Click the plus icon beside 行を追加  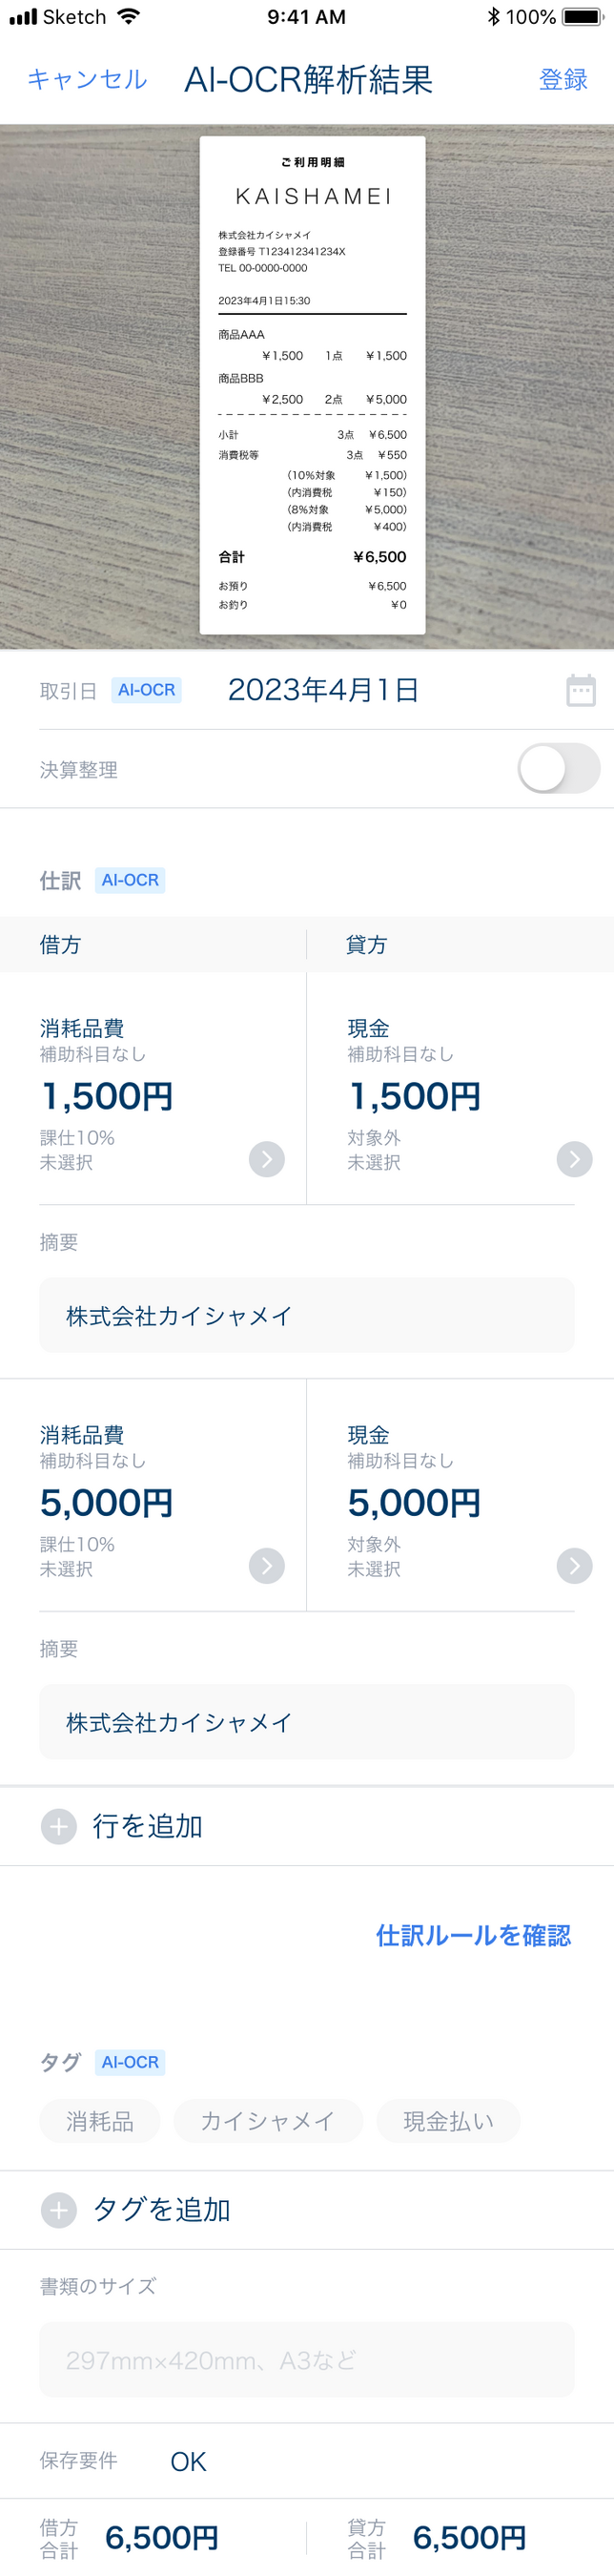(59, 1826)
